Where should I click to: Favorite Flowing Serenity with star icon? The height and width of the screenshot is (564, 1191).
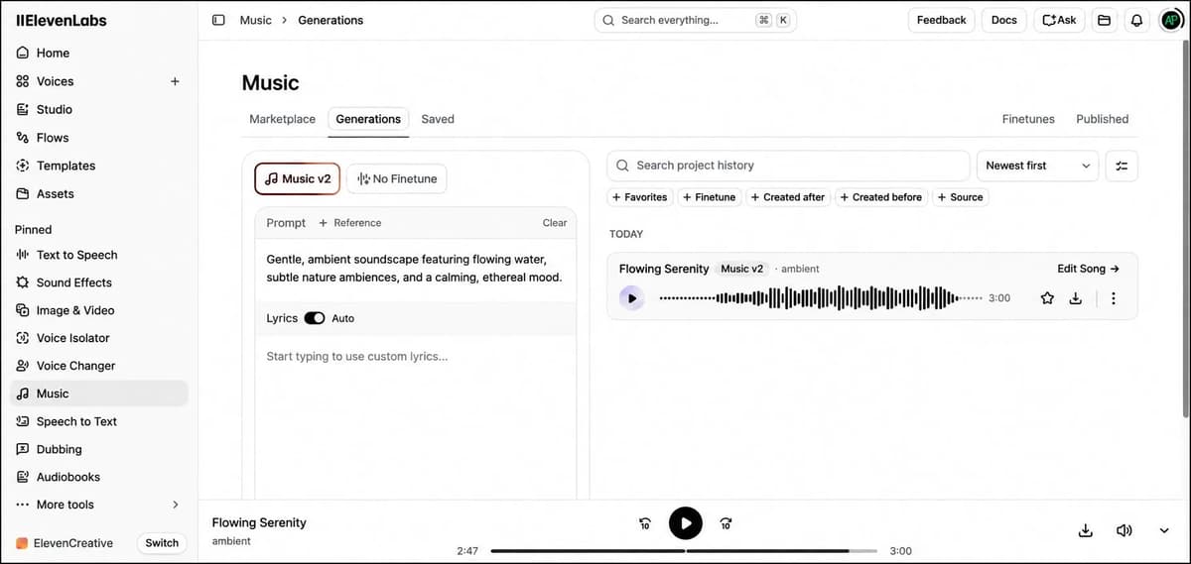pos(1047,298)
